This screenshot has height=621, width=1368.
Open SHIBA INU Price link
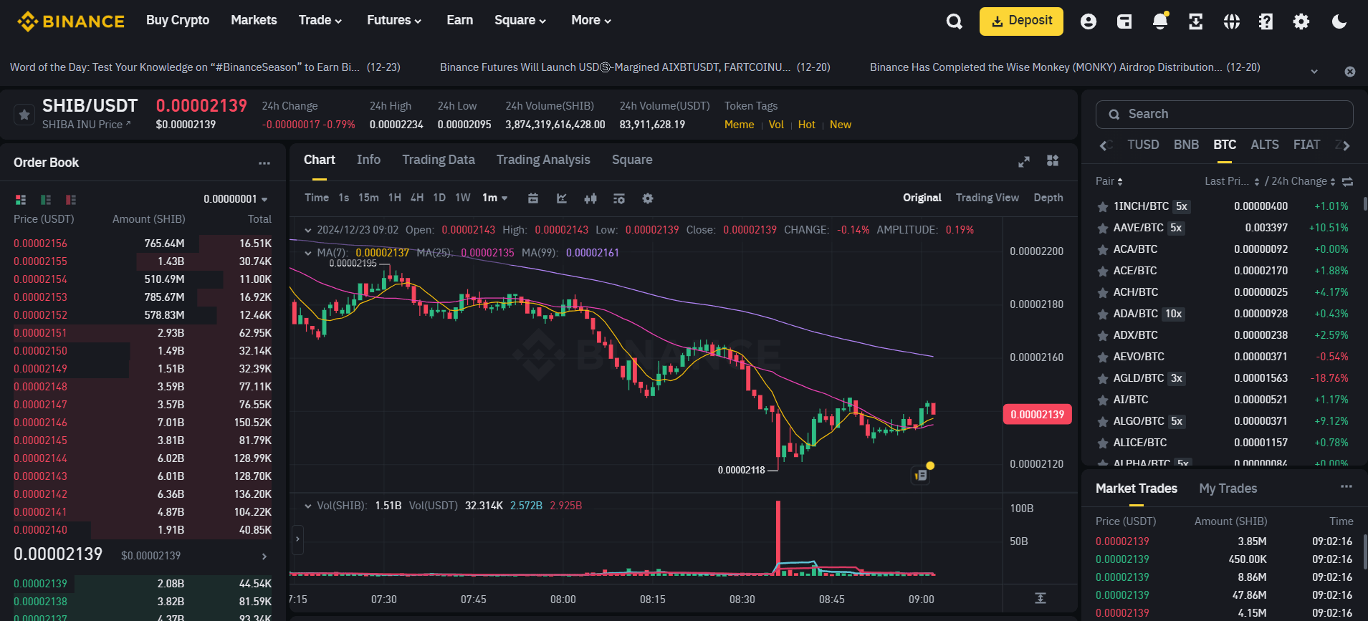86,125
